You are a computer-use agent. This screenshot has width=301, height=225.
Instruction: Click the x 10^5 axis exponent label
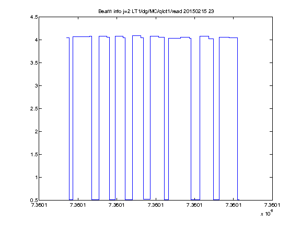point(267,213)
